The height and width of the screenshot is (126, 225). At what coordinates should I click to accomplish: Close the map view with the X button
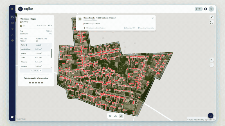coord(212,17)
